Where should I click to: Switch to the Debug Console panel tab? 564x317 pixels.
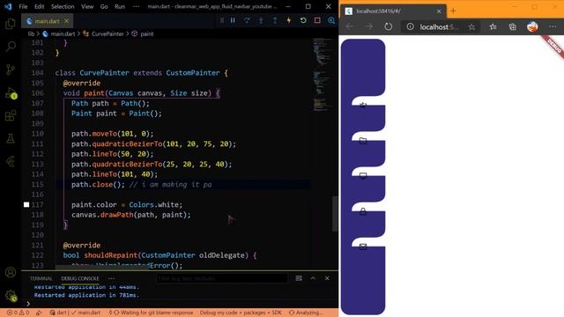80,278
